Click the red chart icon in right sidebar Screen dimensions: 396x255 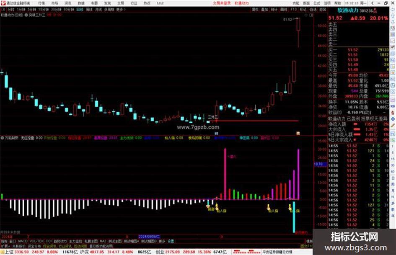click(393, 47)
